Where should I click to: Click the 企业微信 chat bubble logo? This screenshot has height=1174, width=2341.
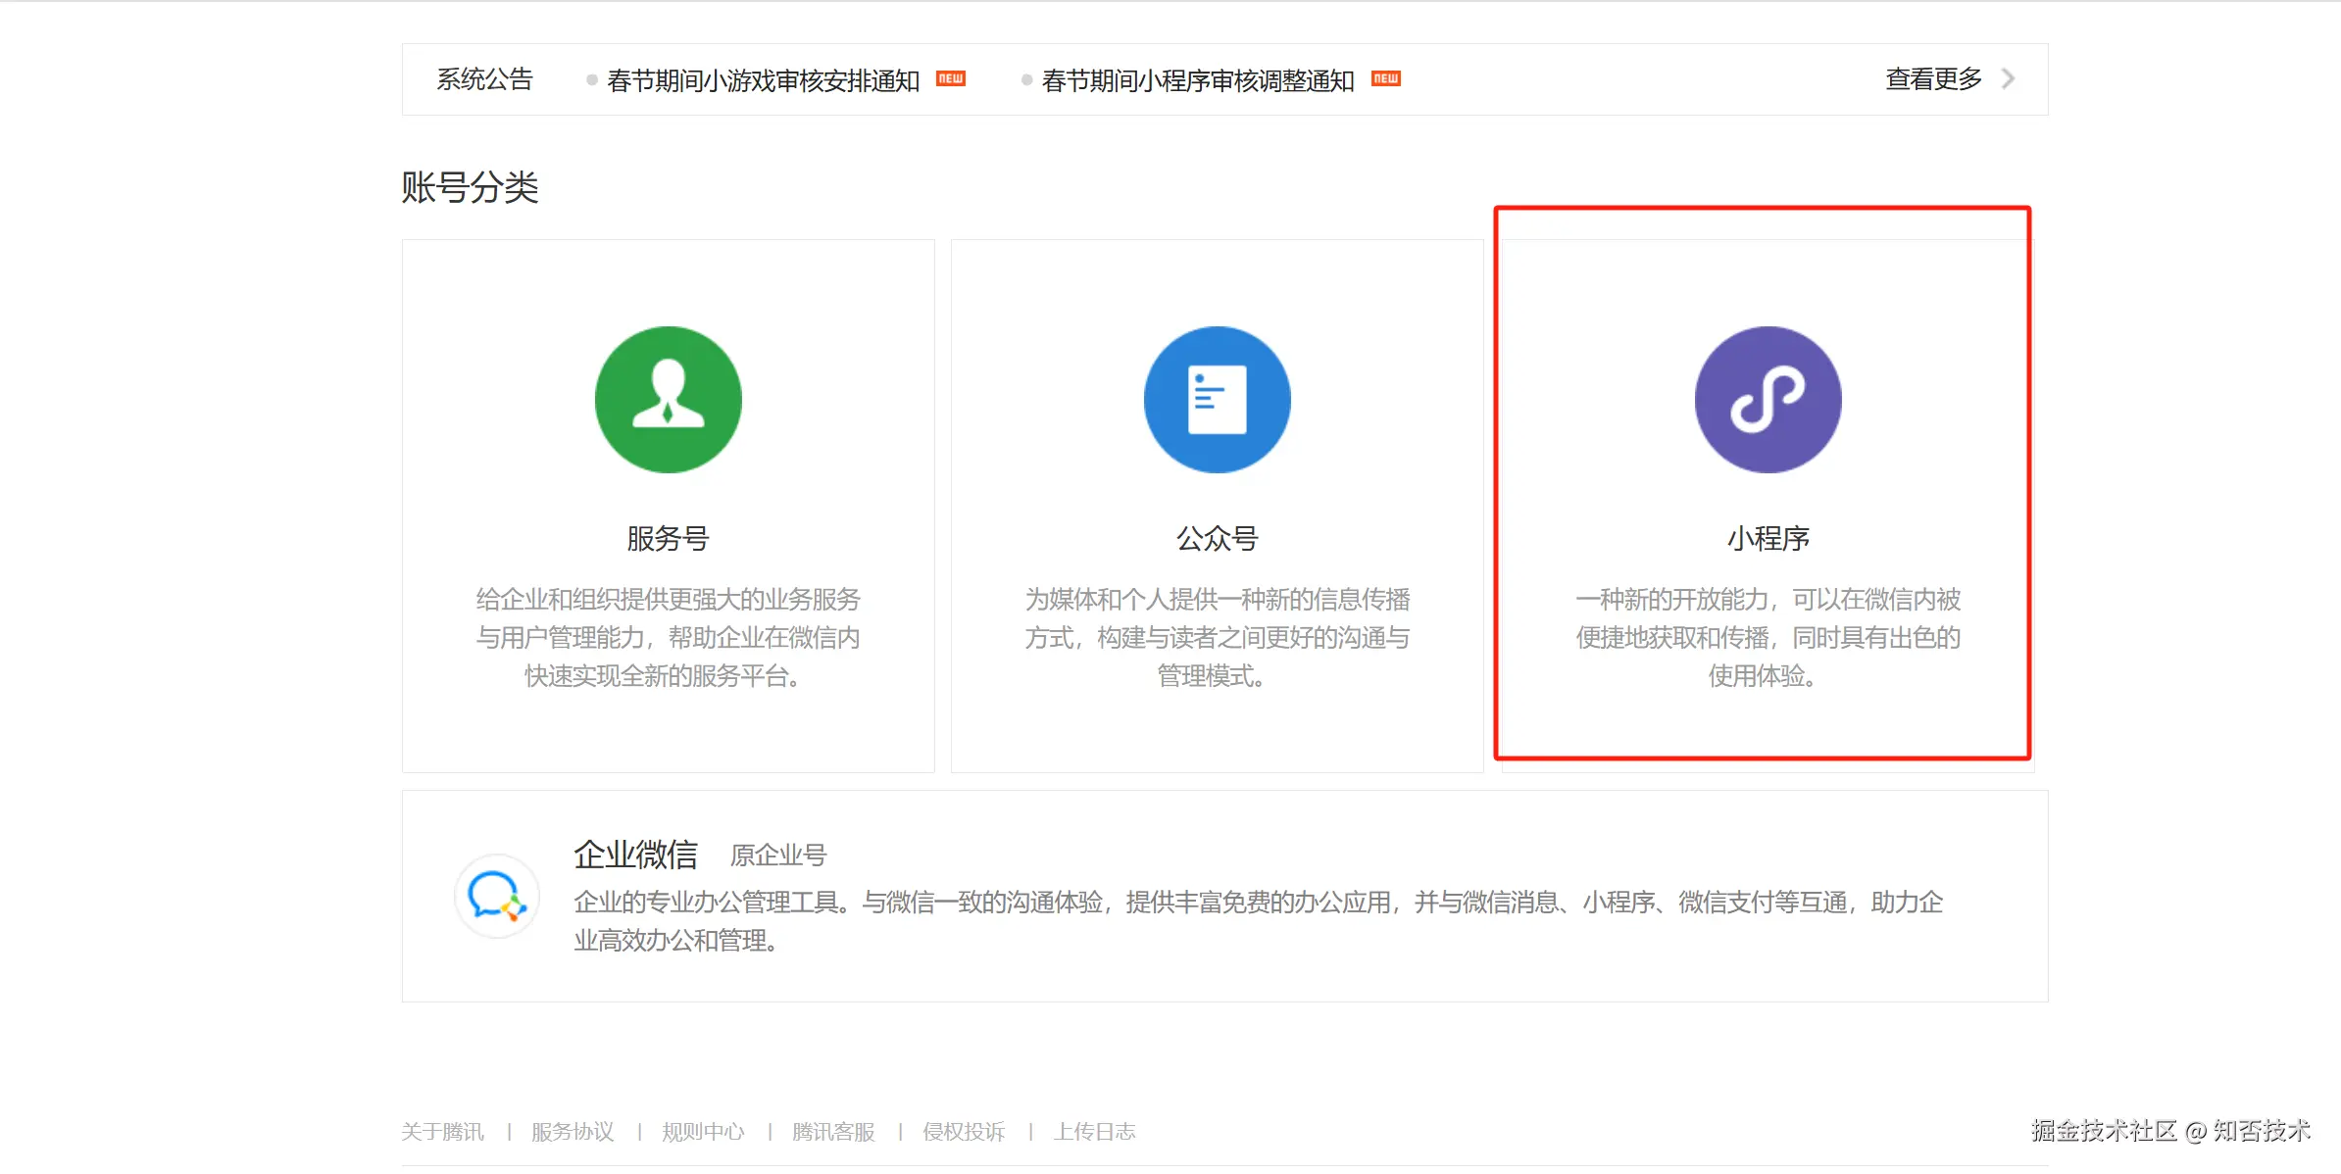497,896
